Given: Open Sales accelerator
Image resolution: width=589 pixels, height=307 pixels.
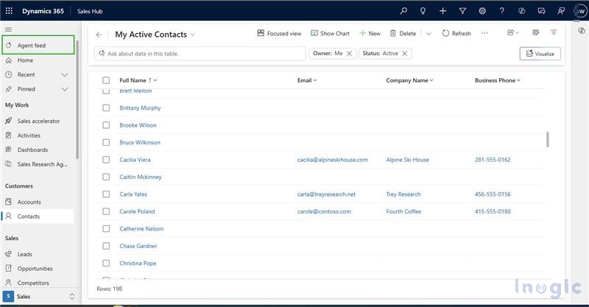Looking at the screenshot, I should [x=38, y=121].
